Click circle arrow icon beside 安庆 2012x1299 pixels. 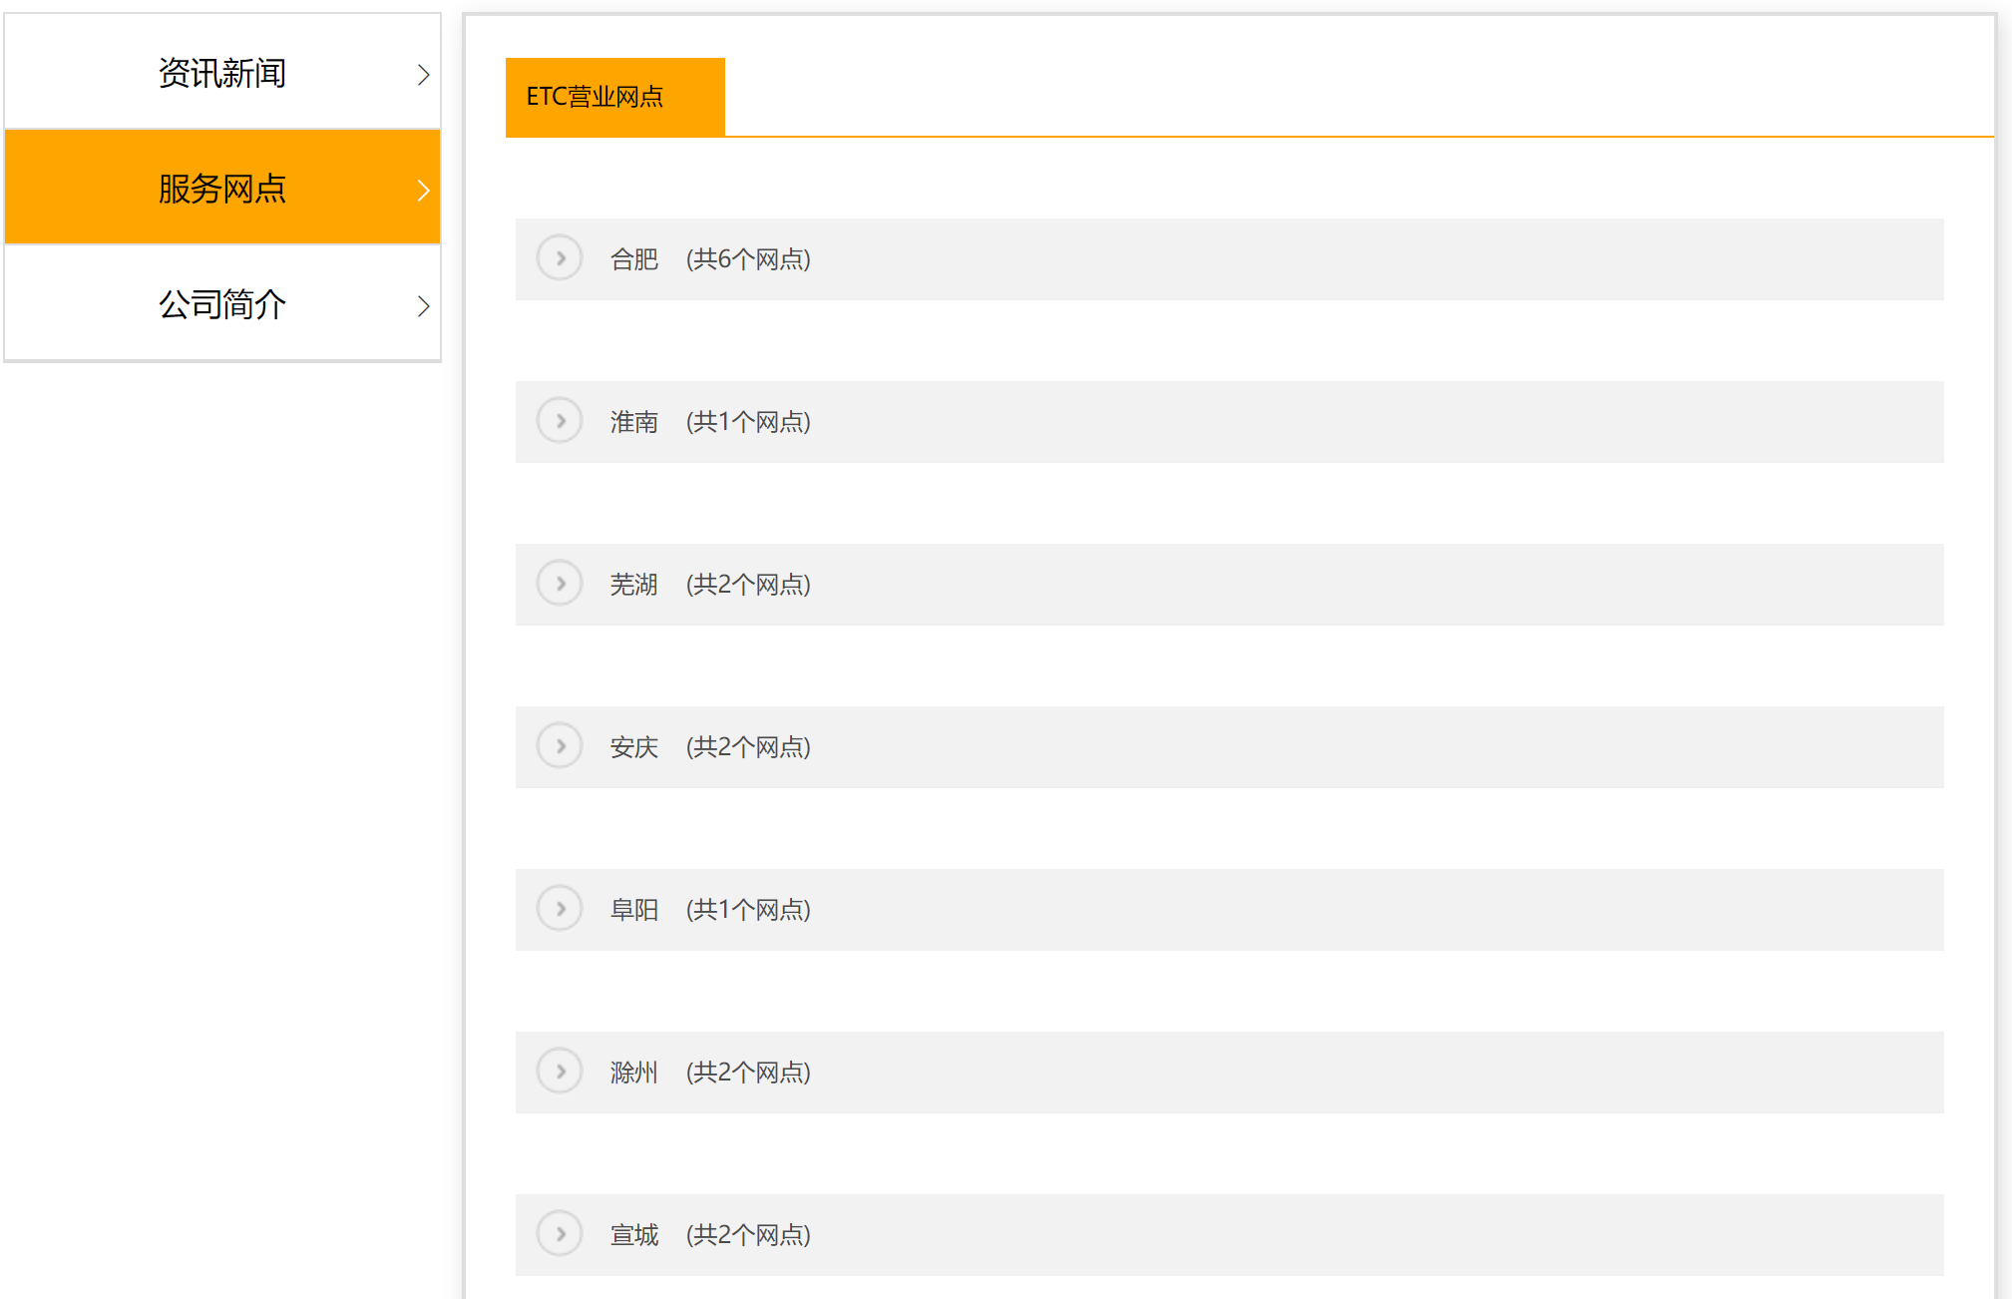coord(560,746)
